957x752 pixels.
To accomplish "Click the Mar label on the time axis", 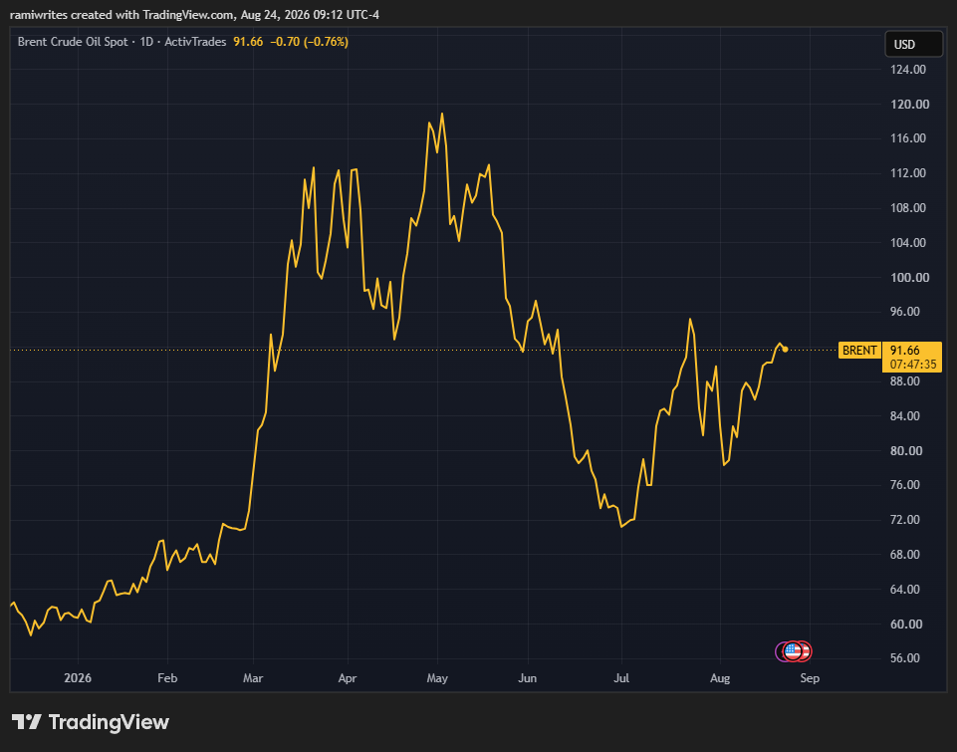I will (x=253, y=678).
